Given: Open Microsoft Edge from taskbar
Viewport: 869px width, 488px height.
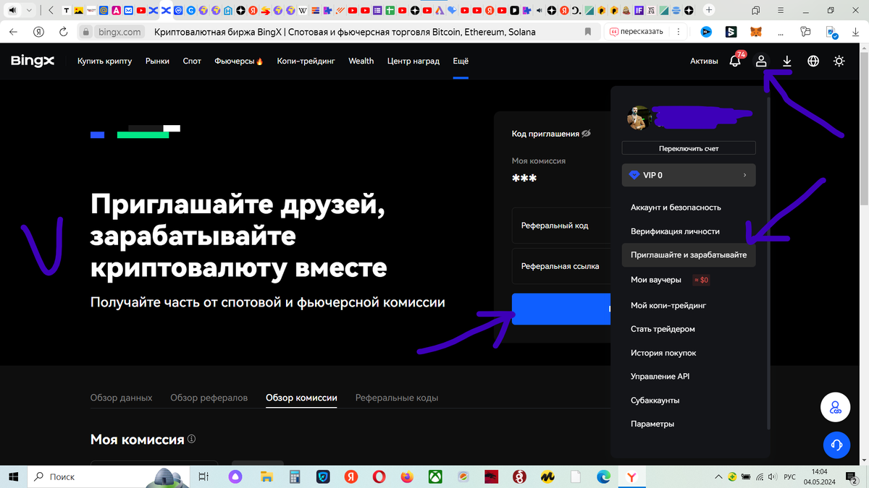Looking at the screenshot, I should (603, 476).
